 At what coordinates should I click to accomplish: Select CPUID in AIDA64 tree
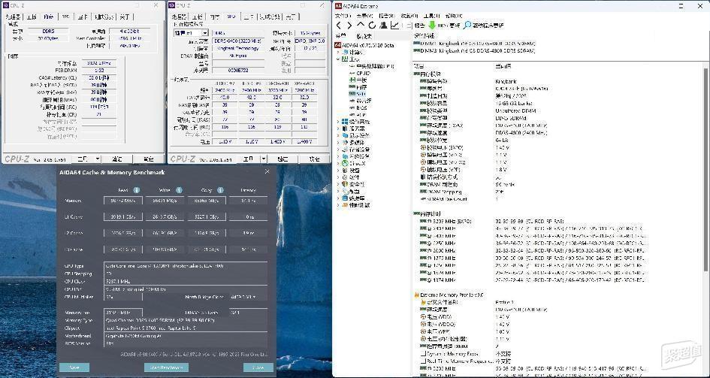(x=360, y=73)
